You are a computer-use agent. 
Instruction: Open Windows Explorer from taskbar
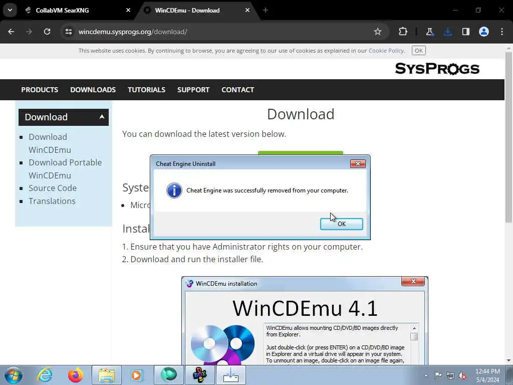107,375
